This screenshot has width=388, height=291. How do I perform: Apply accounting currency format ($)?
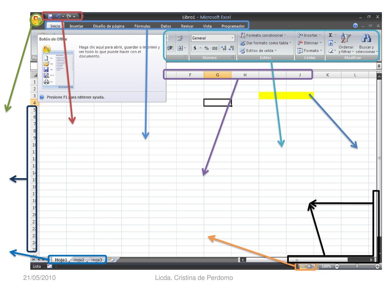(195, 48)
